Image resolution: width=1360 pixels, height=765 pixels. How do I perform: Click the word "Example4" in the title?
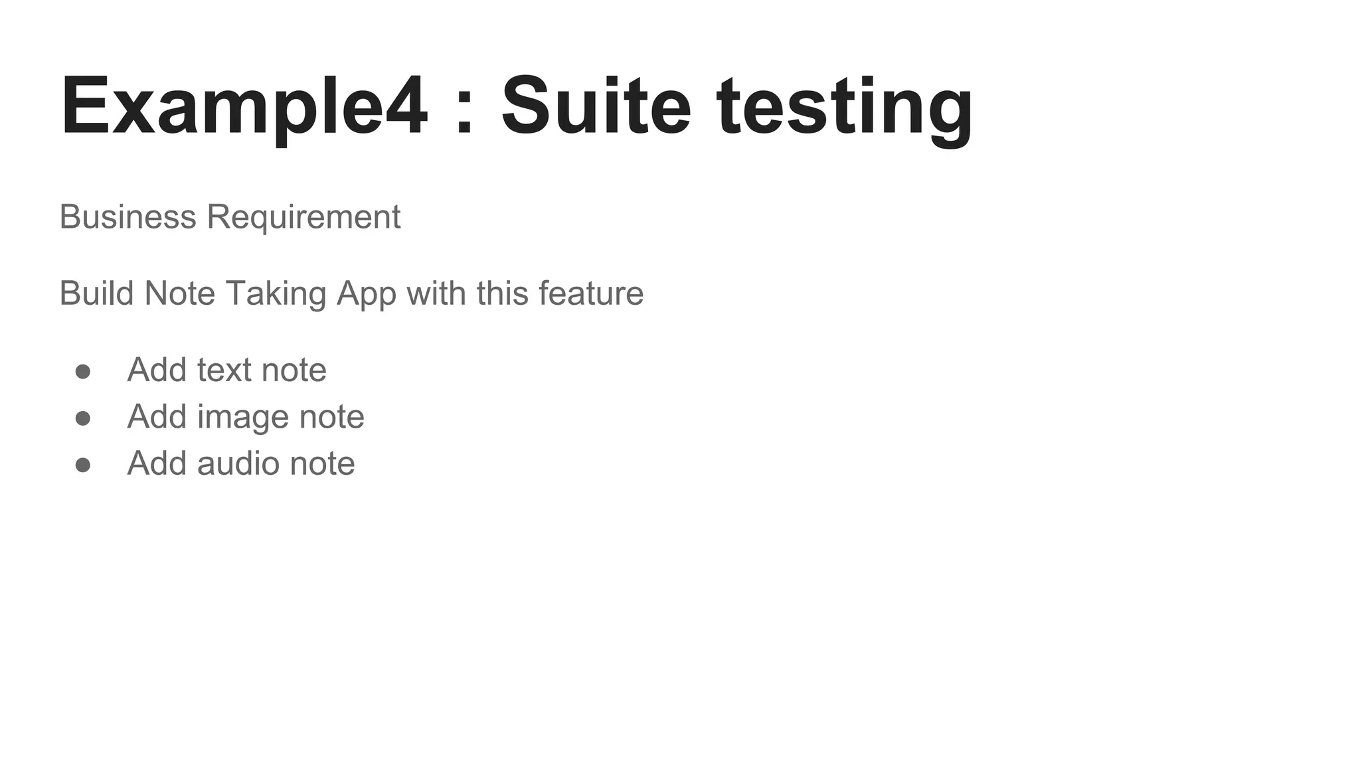pos(244,106)
